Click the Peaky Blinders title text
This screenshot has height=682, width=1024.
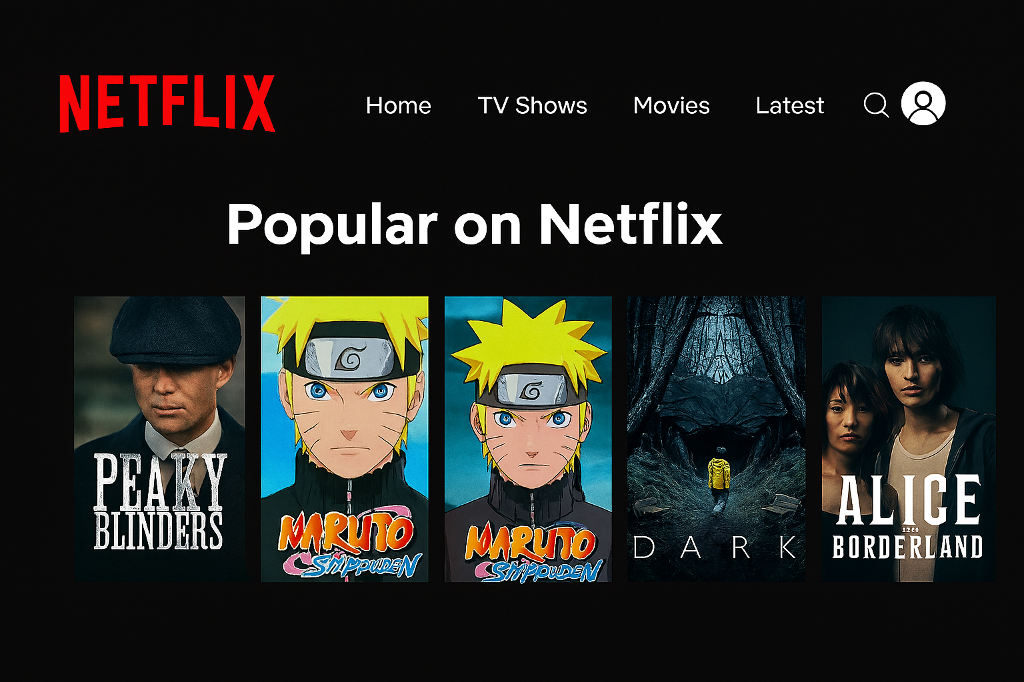(x=159, y=502)
